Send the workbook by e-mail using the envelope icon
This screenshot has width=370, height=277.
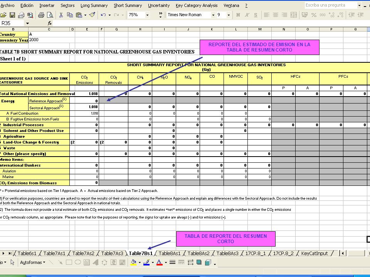(x=21, y=15)
